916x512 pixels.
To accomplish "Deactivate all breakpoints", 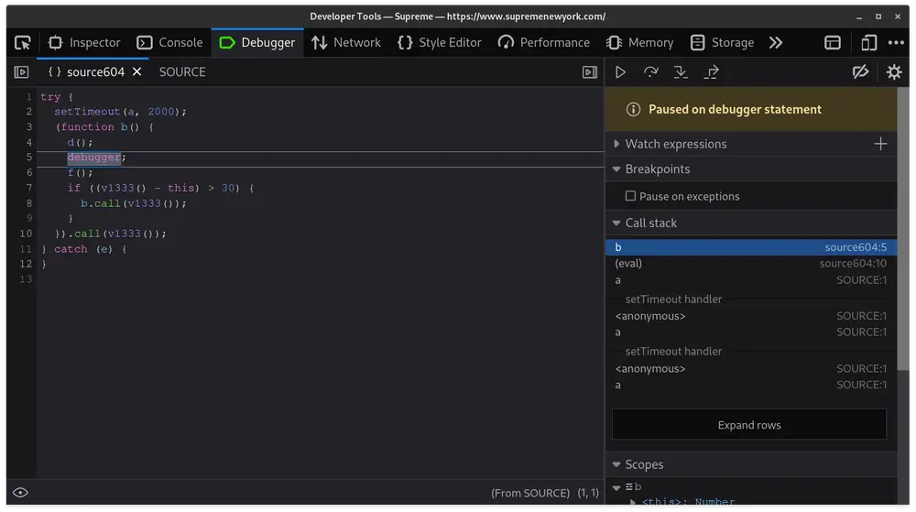I will (860, 72).
